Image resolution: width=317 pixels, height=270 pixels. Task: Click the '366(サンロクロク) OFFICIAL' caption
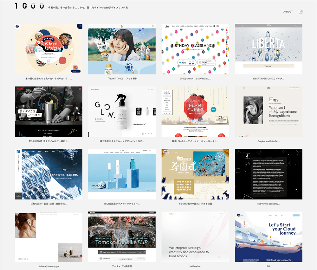(x=195, y=79)
